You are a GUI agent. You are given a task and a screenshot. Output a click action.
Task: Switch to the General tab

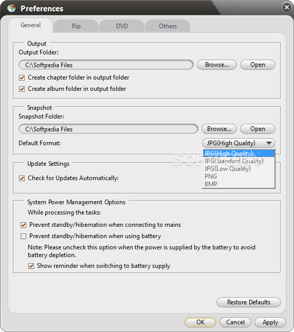pyautogui.click(x=30, y=25)
